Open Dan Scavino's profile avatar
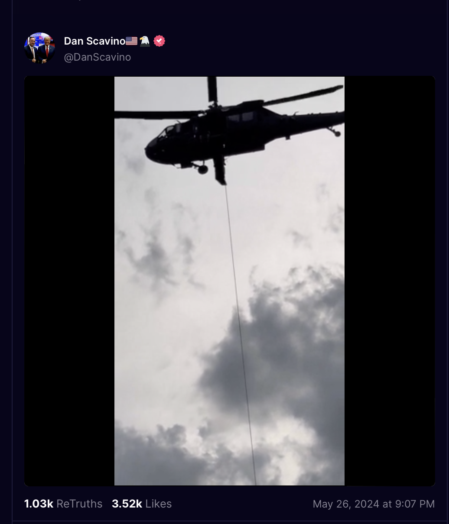449x524 pixels. pyautogui.click(x=39, y=48)
